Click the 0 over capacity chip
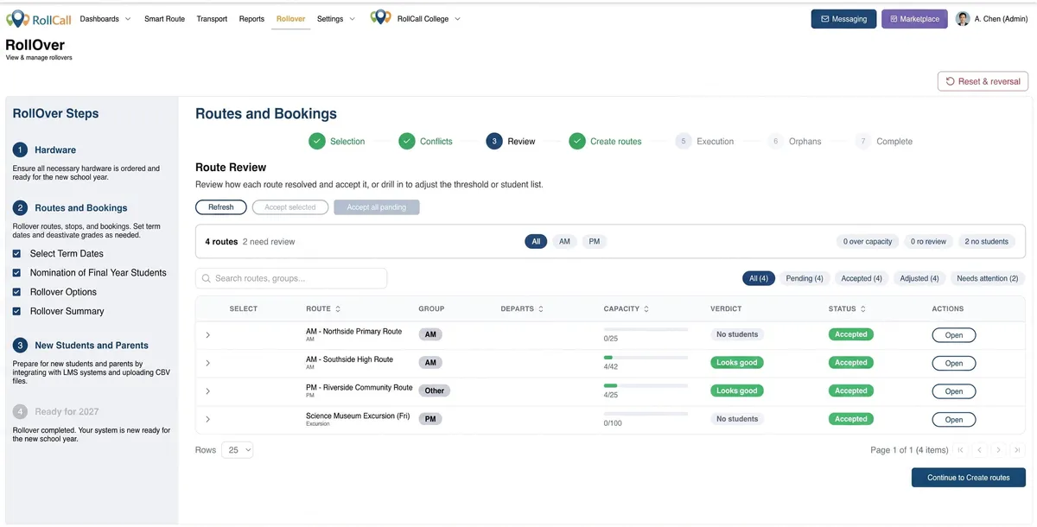 click(868, 242)
